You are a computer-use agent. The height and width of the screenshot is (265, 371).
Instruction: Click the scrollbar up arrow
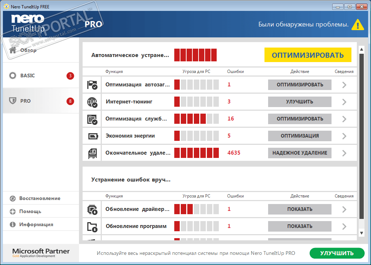click(362, 49)
